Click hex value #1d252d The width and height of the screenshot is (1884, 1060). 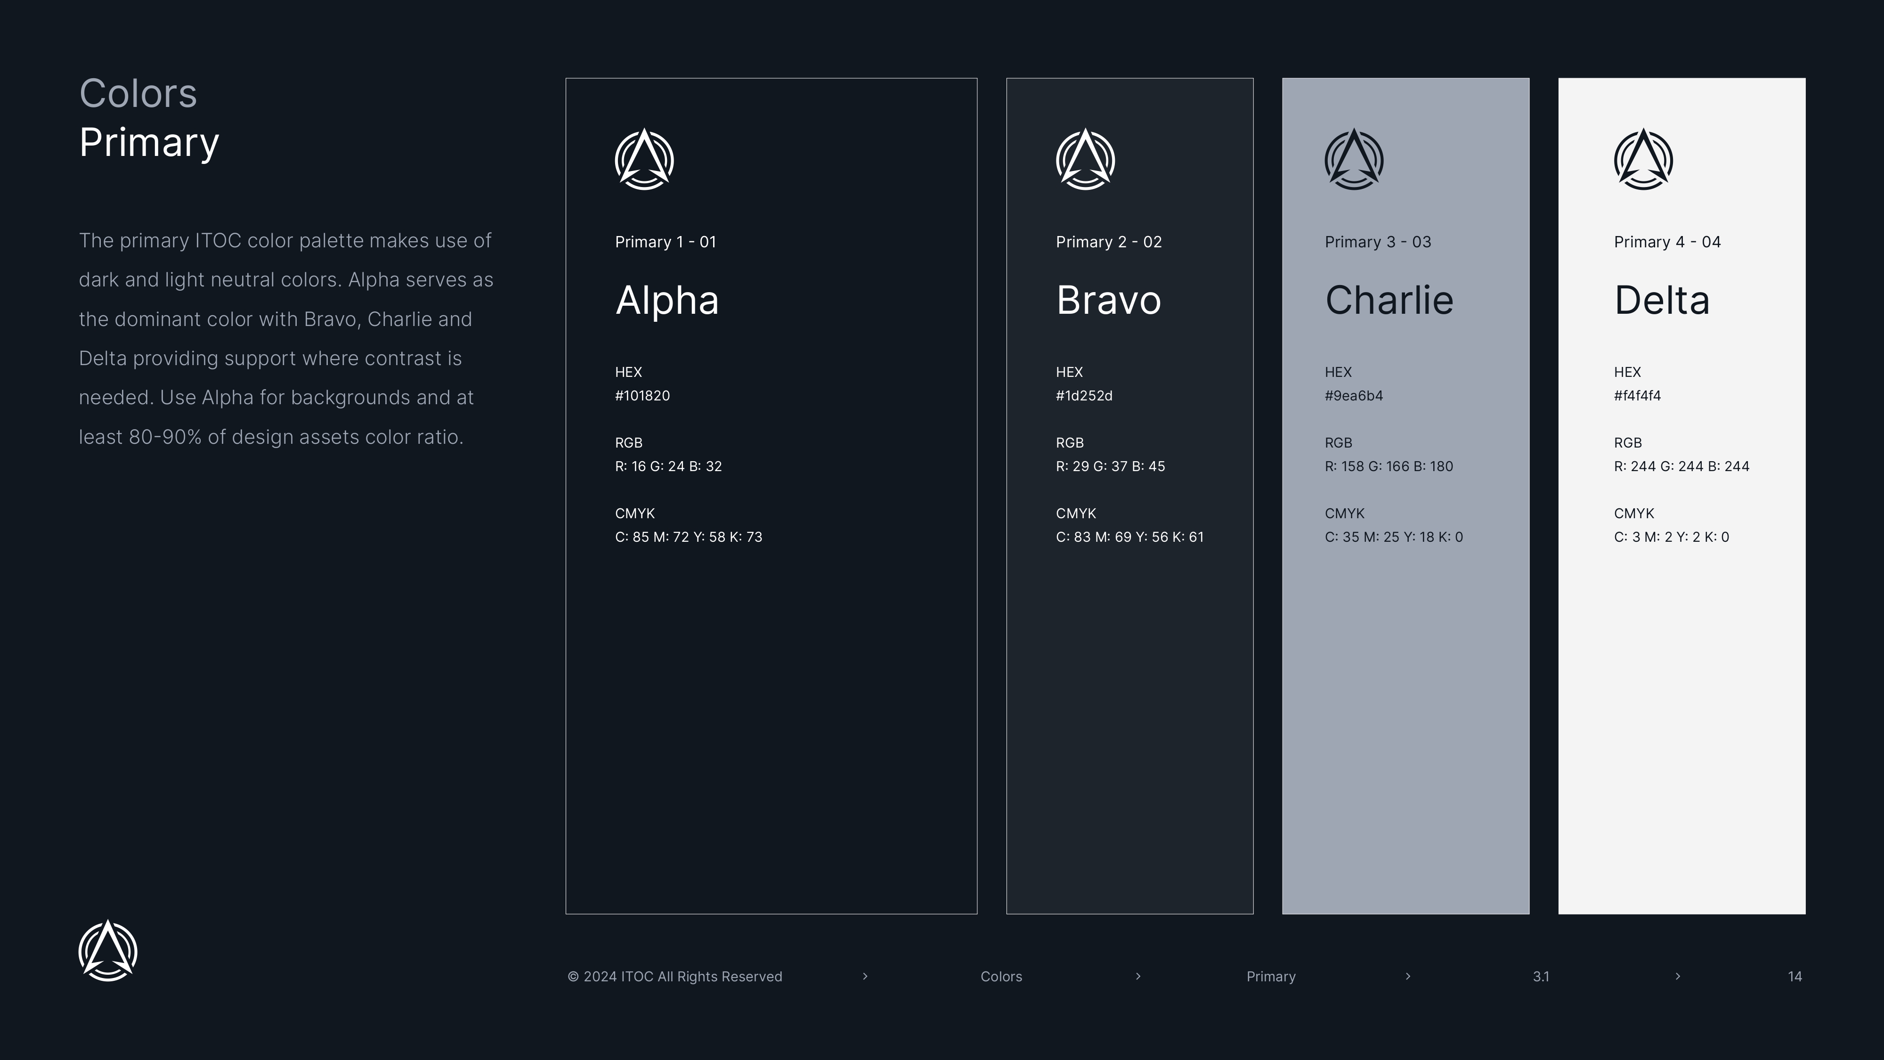point(1084,396)
